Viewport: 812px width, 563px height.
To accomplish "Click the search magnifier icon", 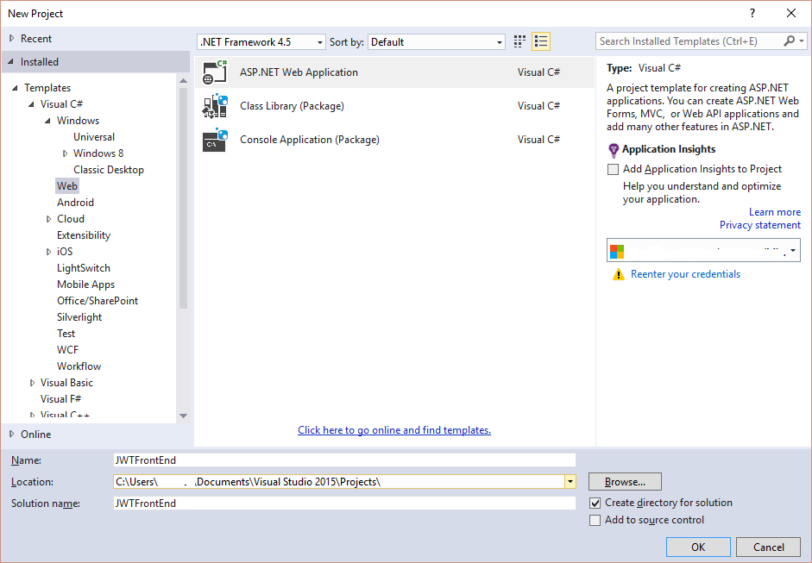I will (x=789, y=41).
